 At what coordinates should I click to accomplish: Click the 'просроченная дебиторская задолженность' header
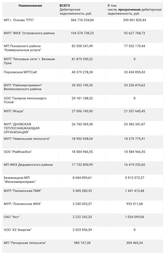pyautogui.click(x=134, y=9)
